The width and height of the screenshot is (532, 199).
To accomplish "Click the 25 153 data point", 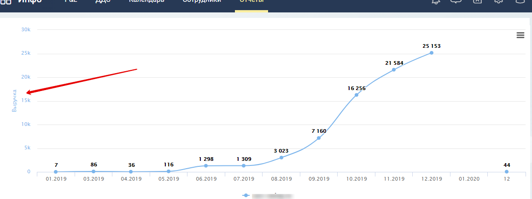I will [x=431, y=53].
